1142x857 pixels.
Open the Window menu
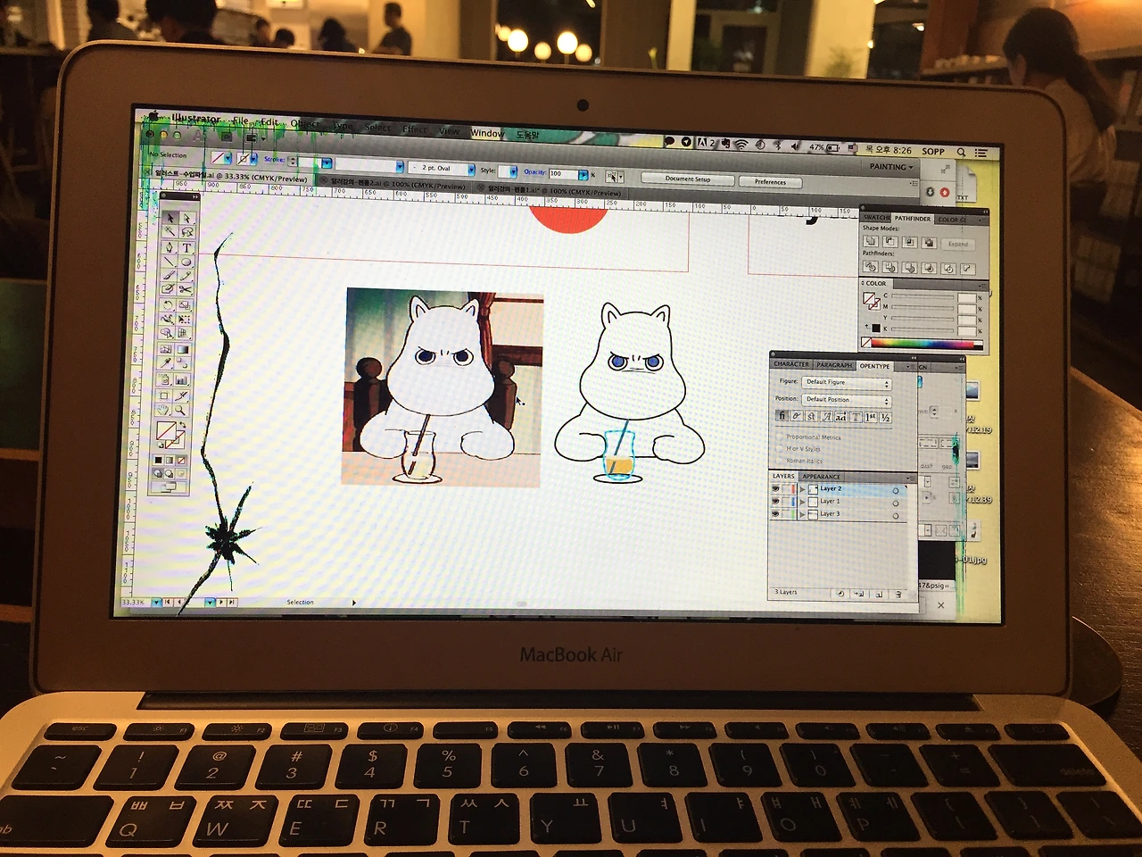(487, 133)
